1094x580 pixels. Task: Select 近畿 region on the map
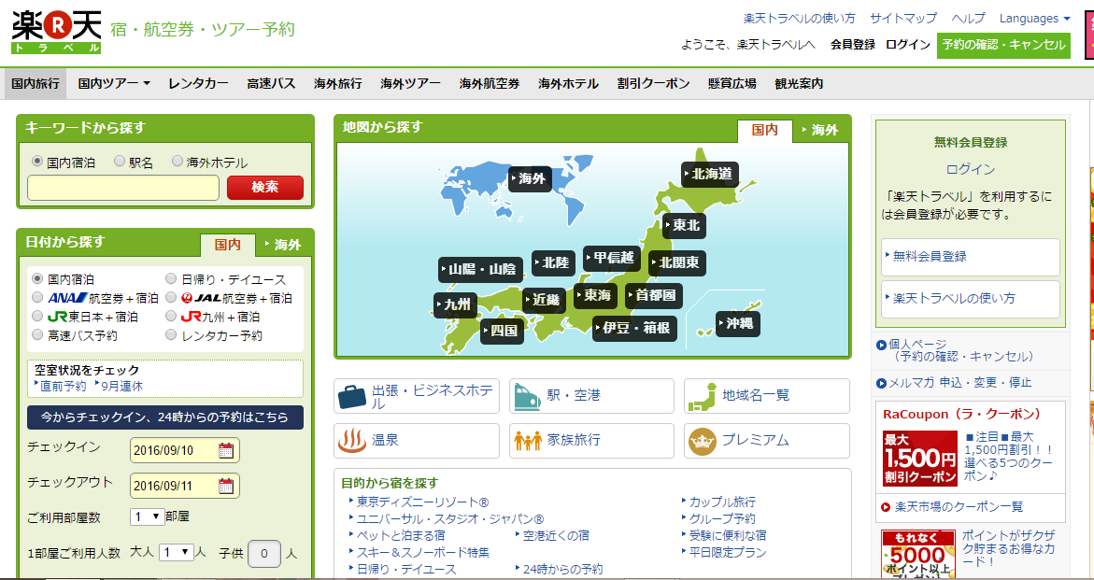(x=544, y=301)
